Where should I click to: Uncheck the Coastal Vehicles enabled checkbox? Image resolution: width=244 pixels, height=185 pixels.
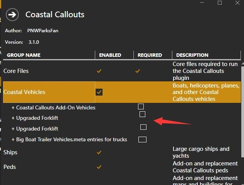99,92
